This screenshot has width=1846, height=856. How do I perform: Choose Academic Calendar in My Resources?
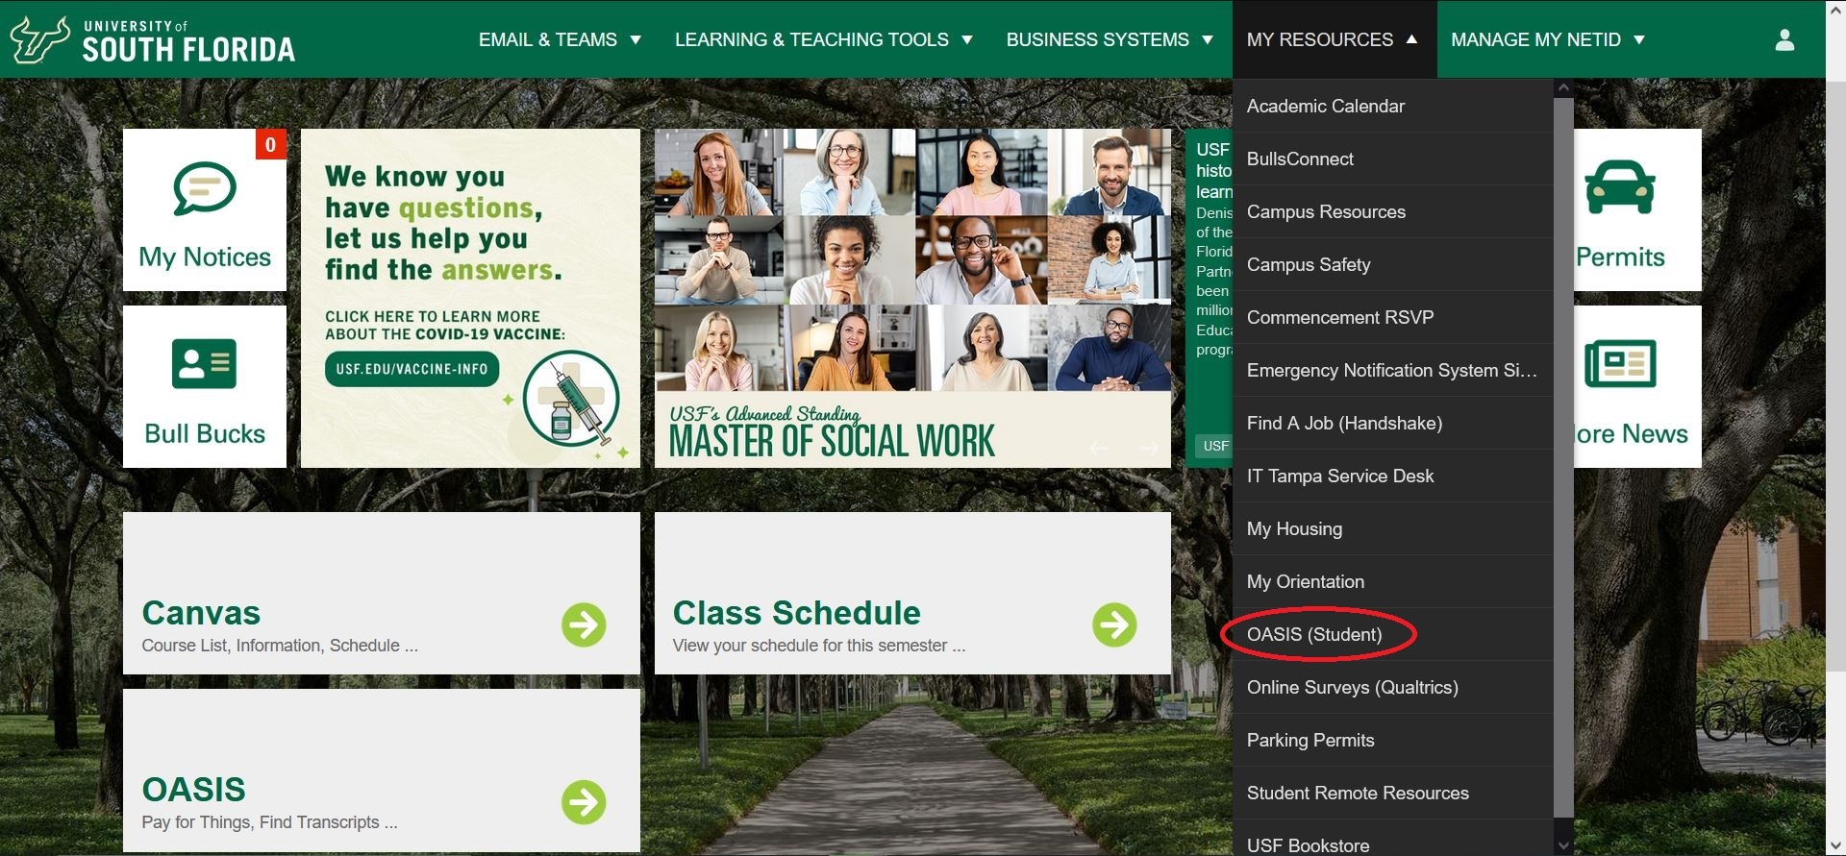tap(1325, 106)
